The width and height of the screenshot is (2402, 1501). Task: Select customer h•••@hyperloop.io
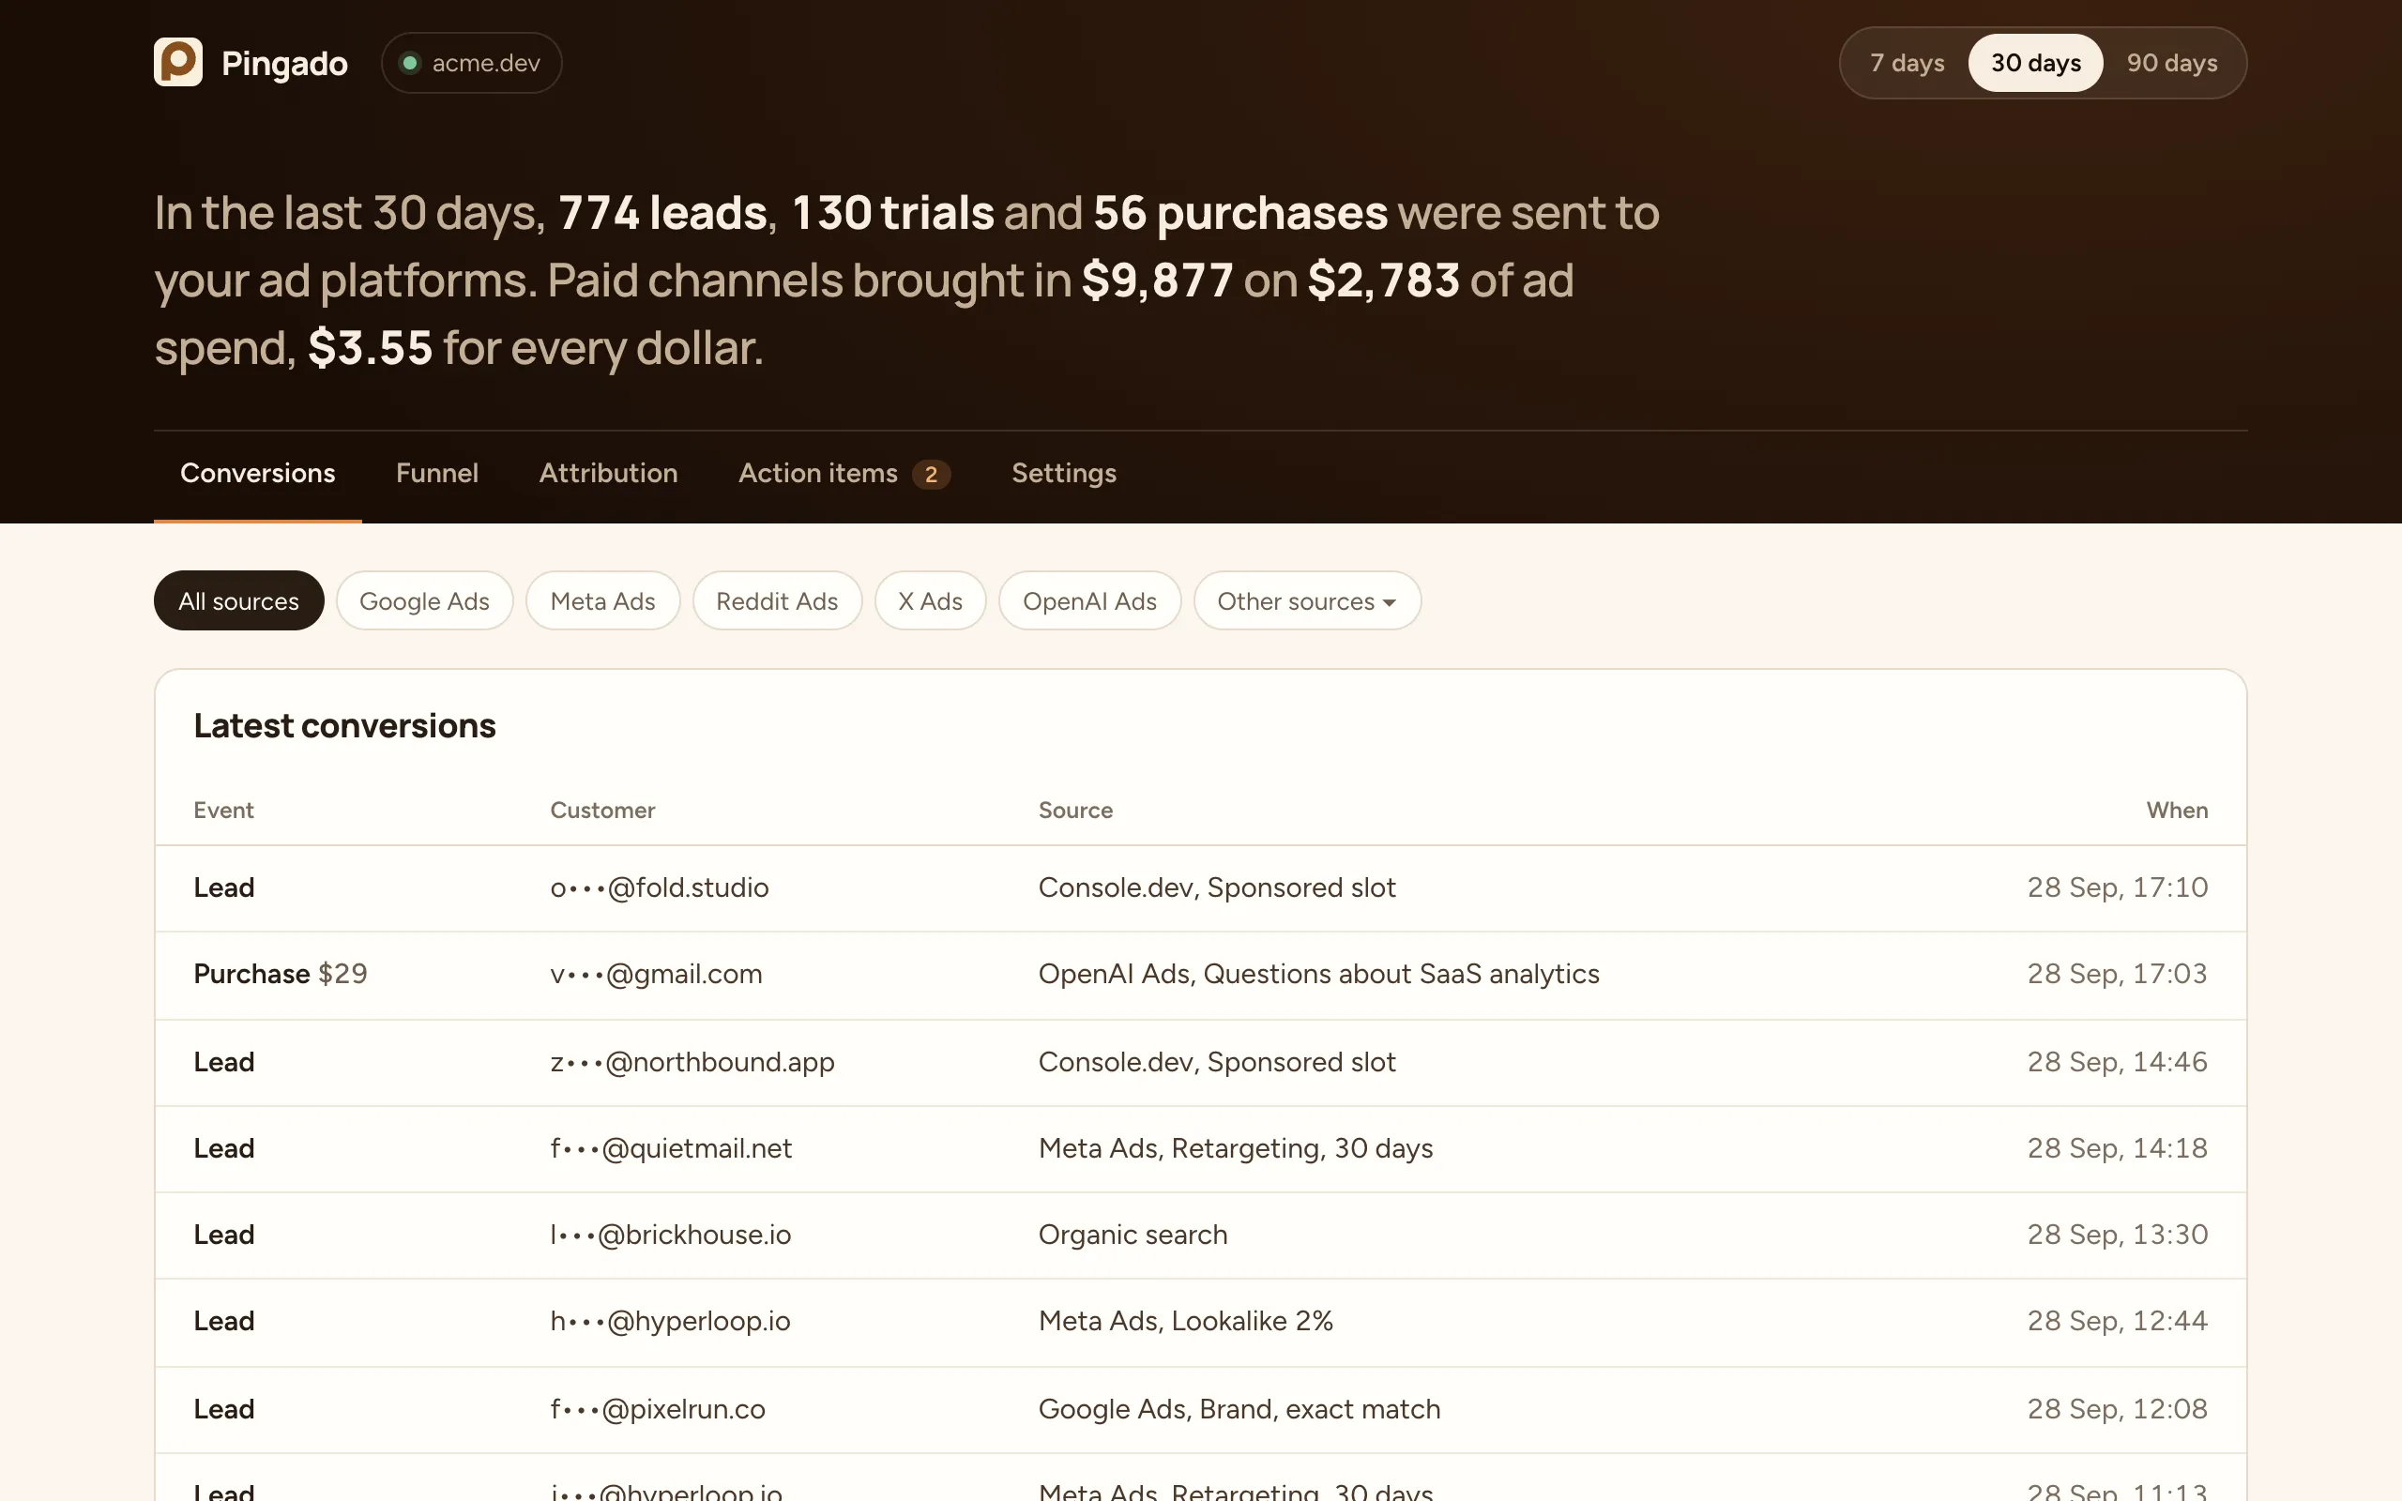click(x=671, y=1321)
